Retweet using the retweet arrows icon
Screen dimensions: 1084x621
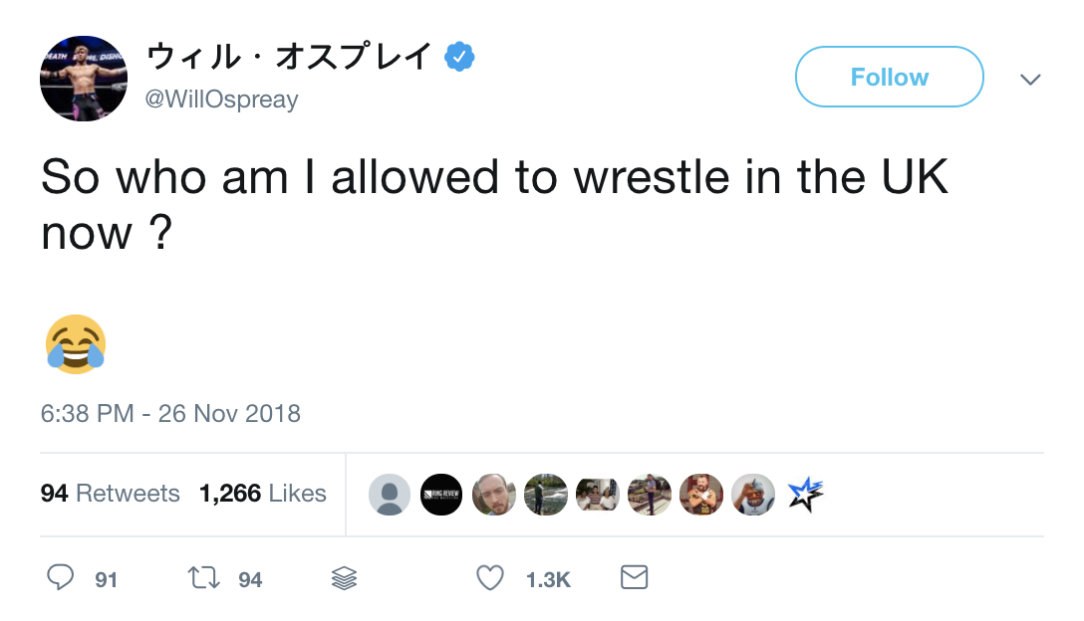point(204,578)
